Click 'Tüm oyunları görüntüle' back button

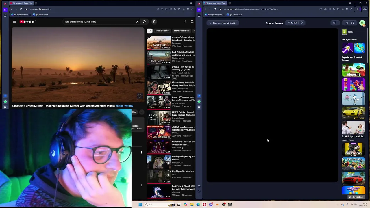coord(223,23)
